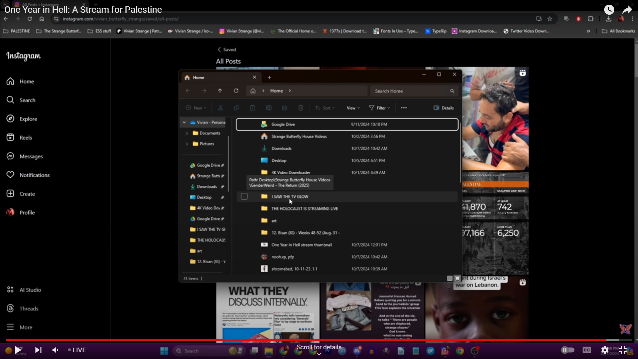Select Google Drive row in file list

[347, 124]
